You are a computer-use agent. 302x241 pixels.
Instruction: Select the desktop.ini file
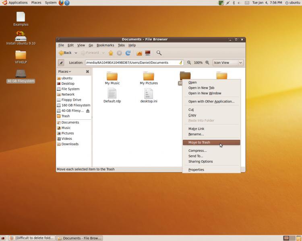point(149,96)
